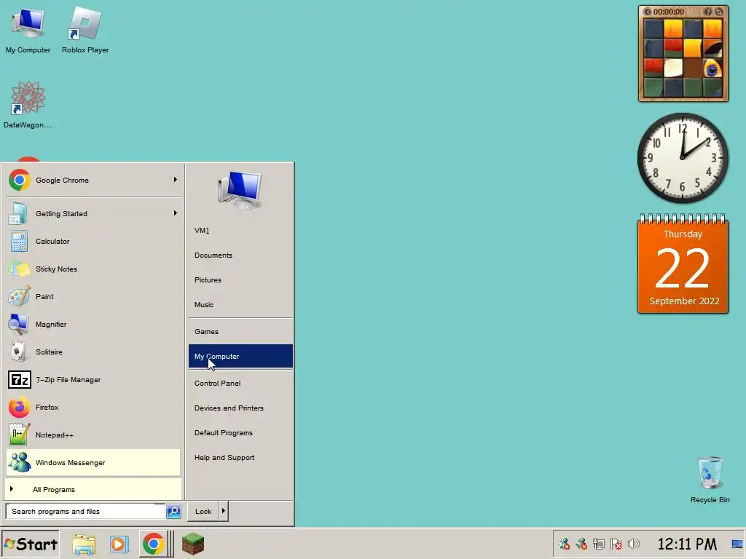Click the 00:00:00 puzzle timer
The image size is (746, 559).
point(669,12)
